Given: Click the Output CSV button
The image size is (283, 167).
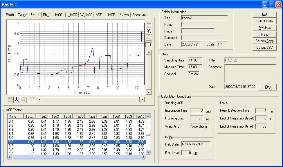Looking at the screenshot, I should [x=264, y=48].
